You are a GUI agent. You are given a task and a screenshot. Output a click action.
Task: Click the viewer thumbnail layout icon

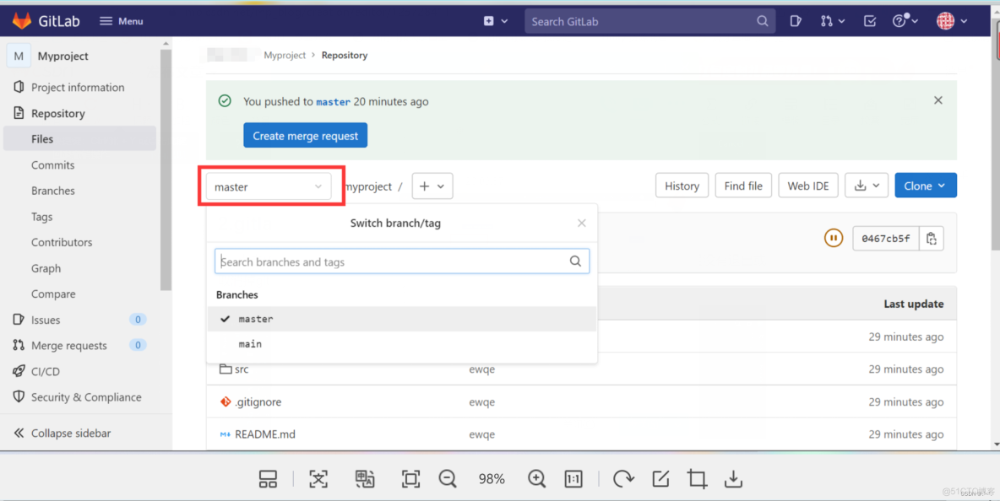pyautogui.click(x=268, y=479)
